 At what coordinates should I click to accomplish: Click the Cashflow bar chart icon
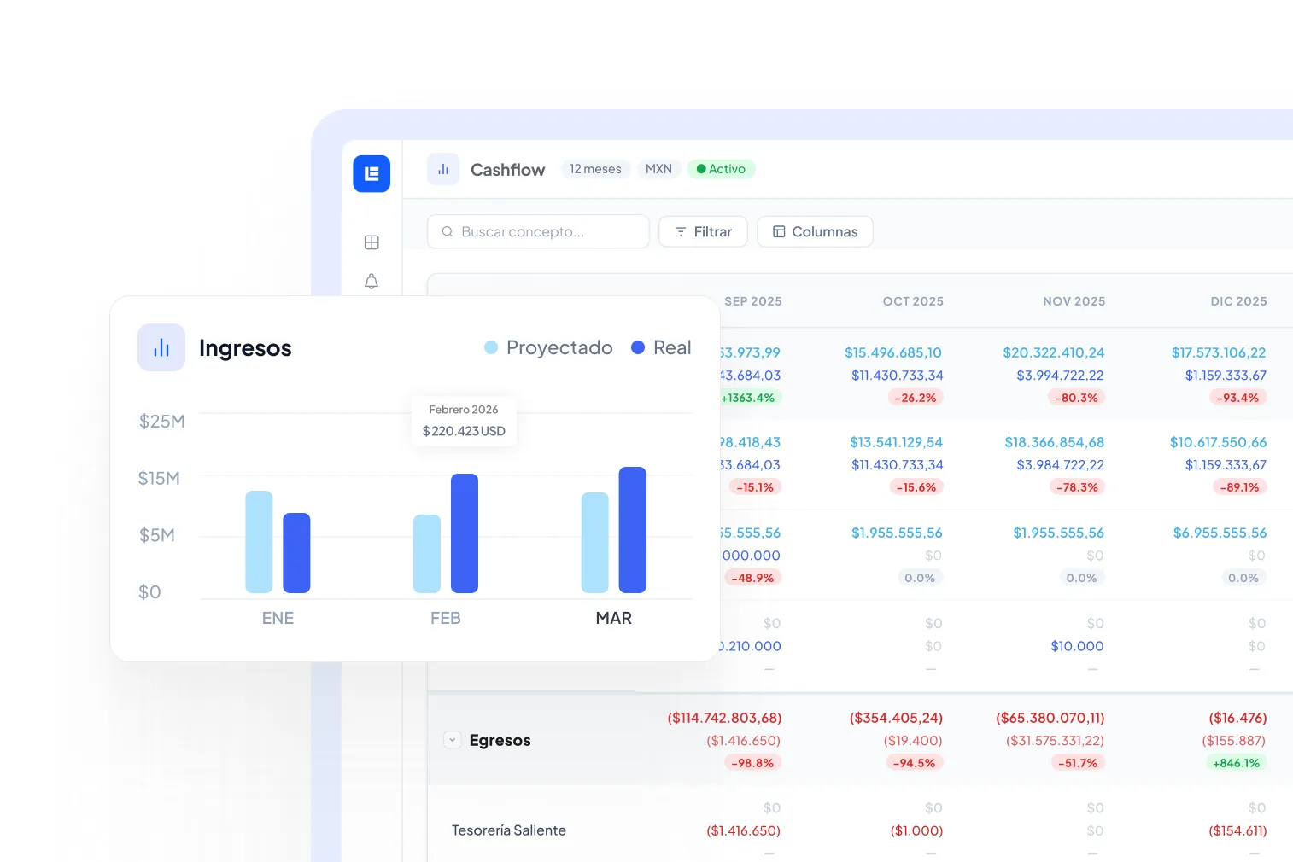tap(443, 170)
